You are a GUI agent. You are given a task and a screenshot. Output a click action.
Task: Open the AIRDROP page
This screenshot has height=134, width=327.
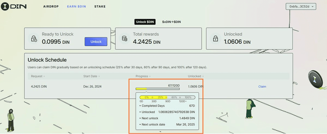coord(51,7)
